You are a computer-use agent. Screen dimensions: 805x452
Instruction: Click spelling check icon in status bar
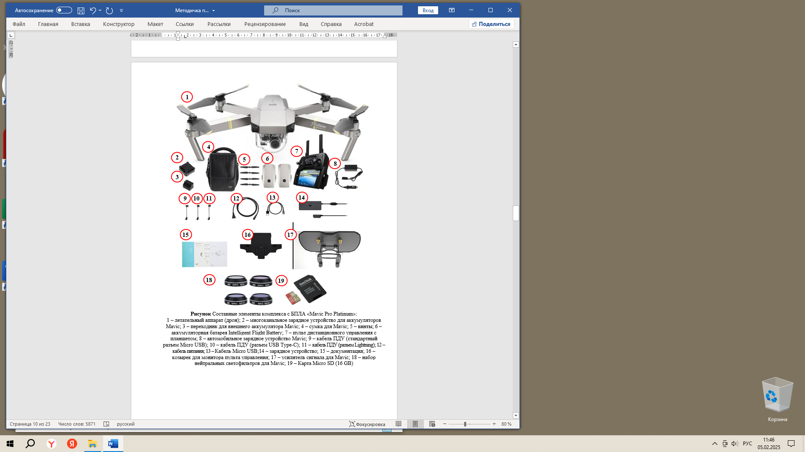[x=106, y=424]
